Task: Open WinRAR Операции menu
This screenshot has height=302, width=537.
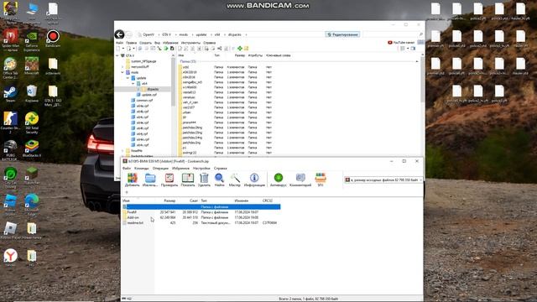Action: click(160, 168)
